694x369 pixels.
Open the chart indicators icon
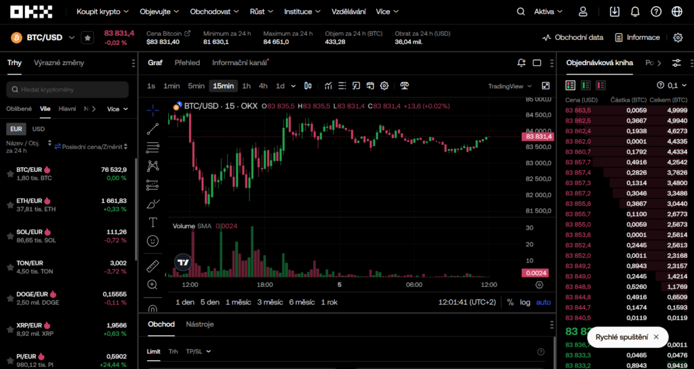pos(328,86)
